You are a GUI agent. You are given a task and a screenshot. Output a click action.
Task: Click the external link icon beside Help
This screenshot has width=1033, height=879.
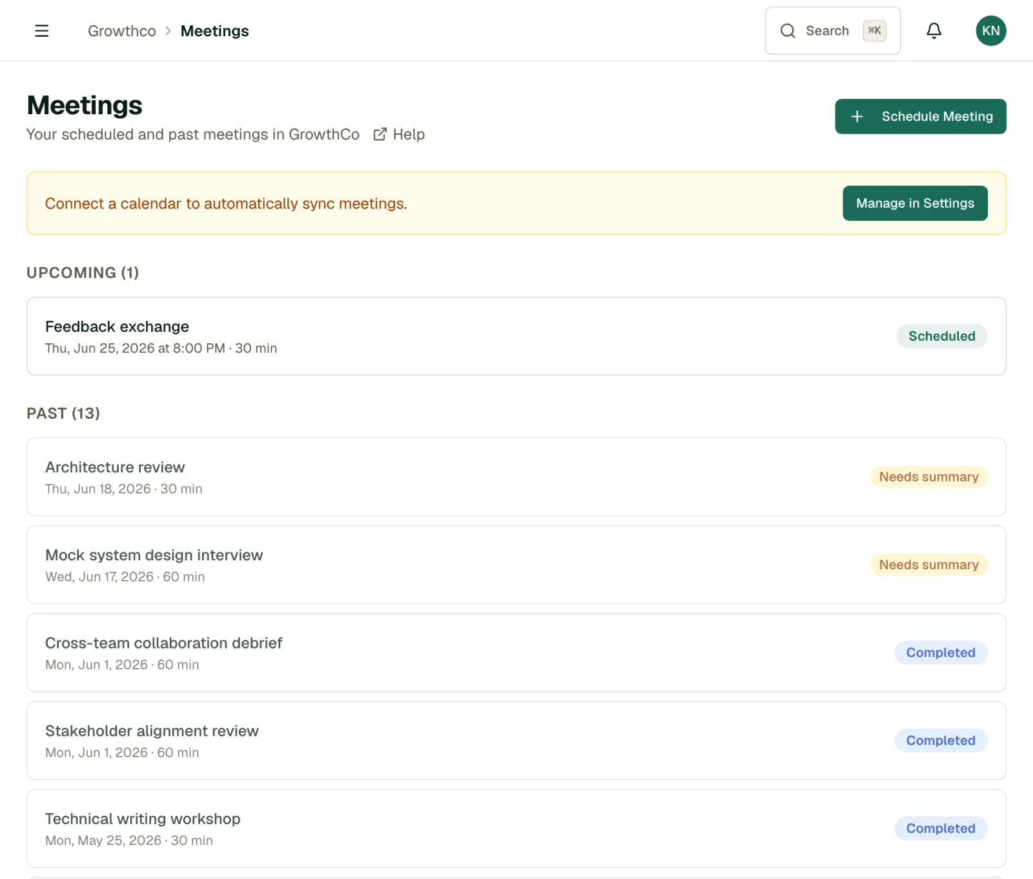pos(380,134)
